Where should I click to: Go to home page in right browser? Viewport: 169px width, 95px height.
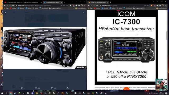coord(97,5)
